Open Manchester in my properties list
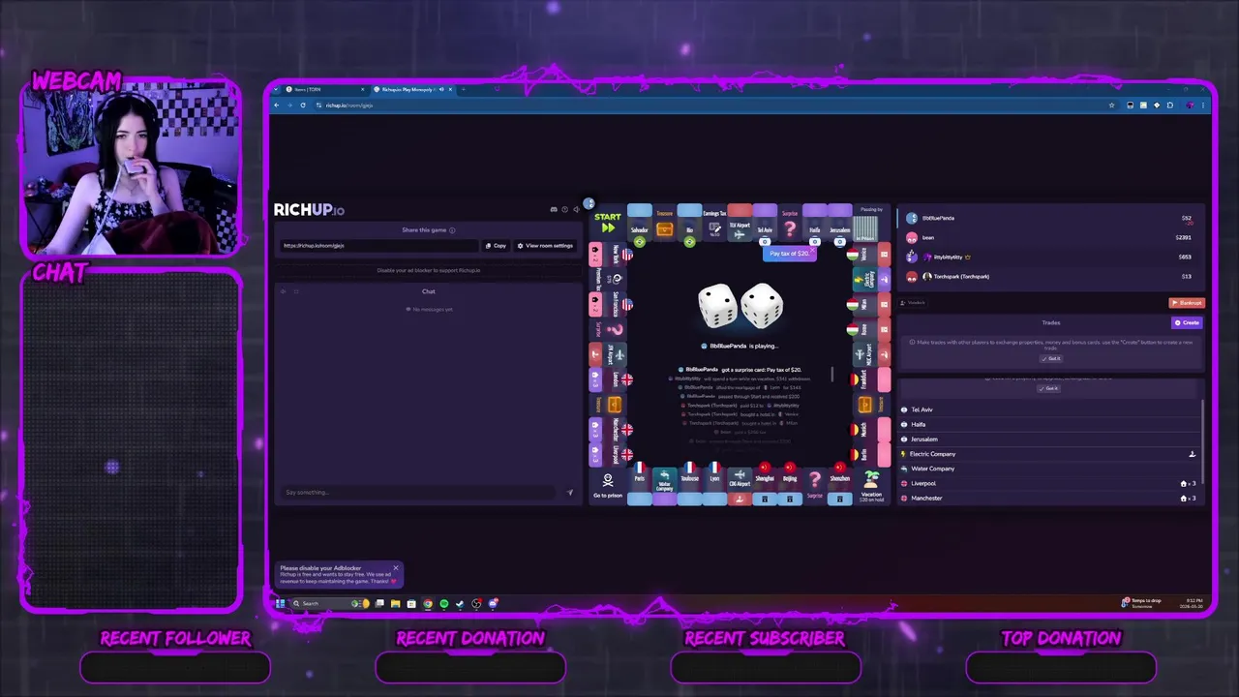Screen dimensions: 1239x697 click(1048, 498)
